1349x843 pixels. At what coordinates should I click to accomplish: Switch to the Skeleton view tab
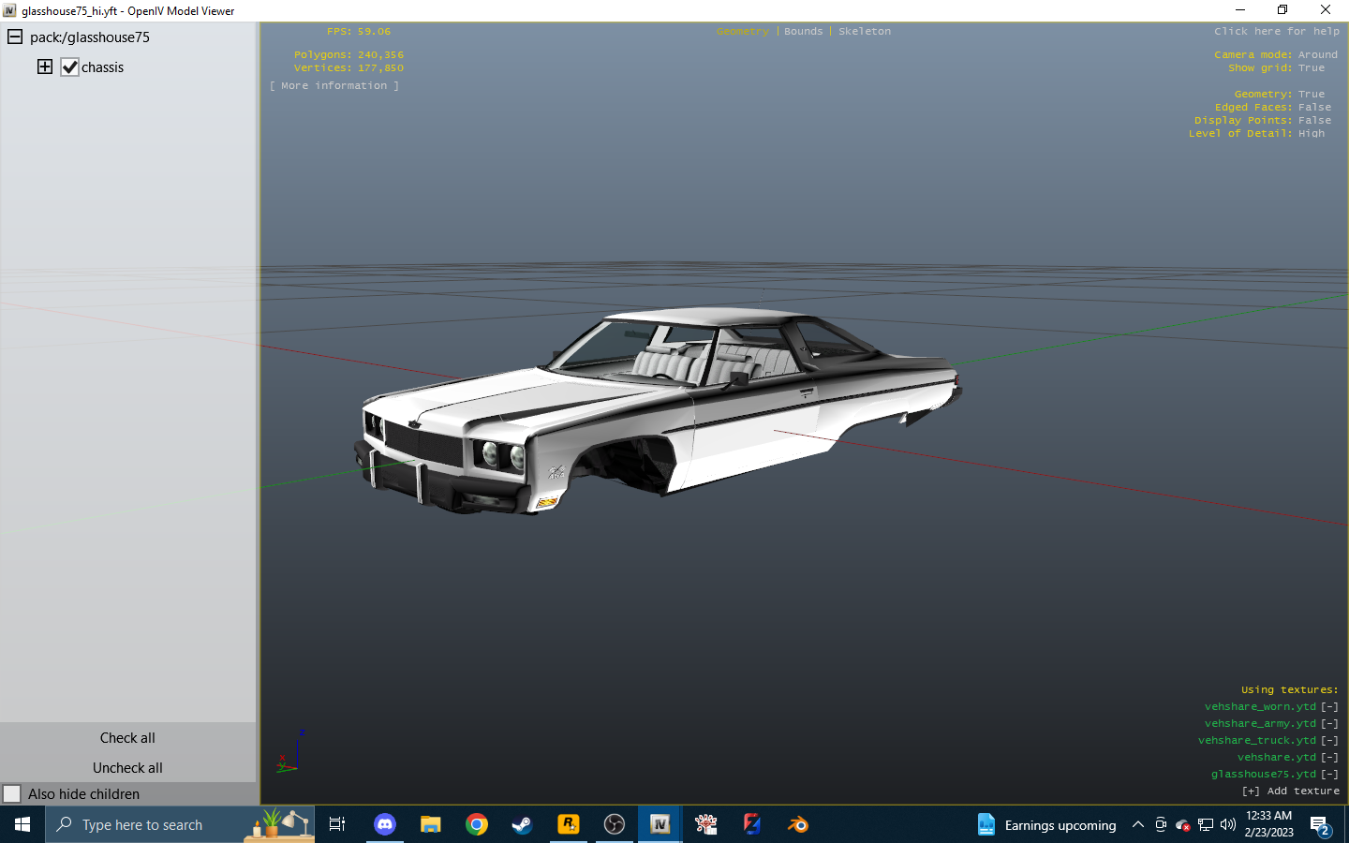865,31
